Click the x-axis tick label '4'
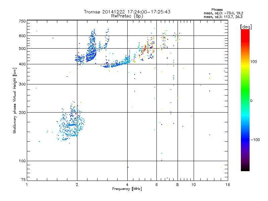Image resolution: width=268 pixels, height=201 pixels. click(127, 185)
